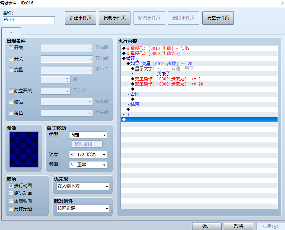Open the second 开关 selector ellipsis field
Viewport: 285px width, 230px height.
(67, 59)
